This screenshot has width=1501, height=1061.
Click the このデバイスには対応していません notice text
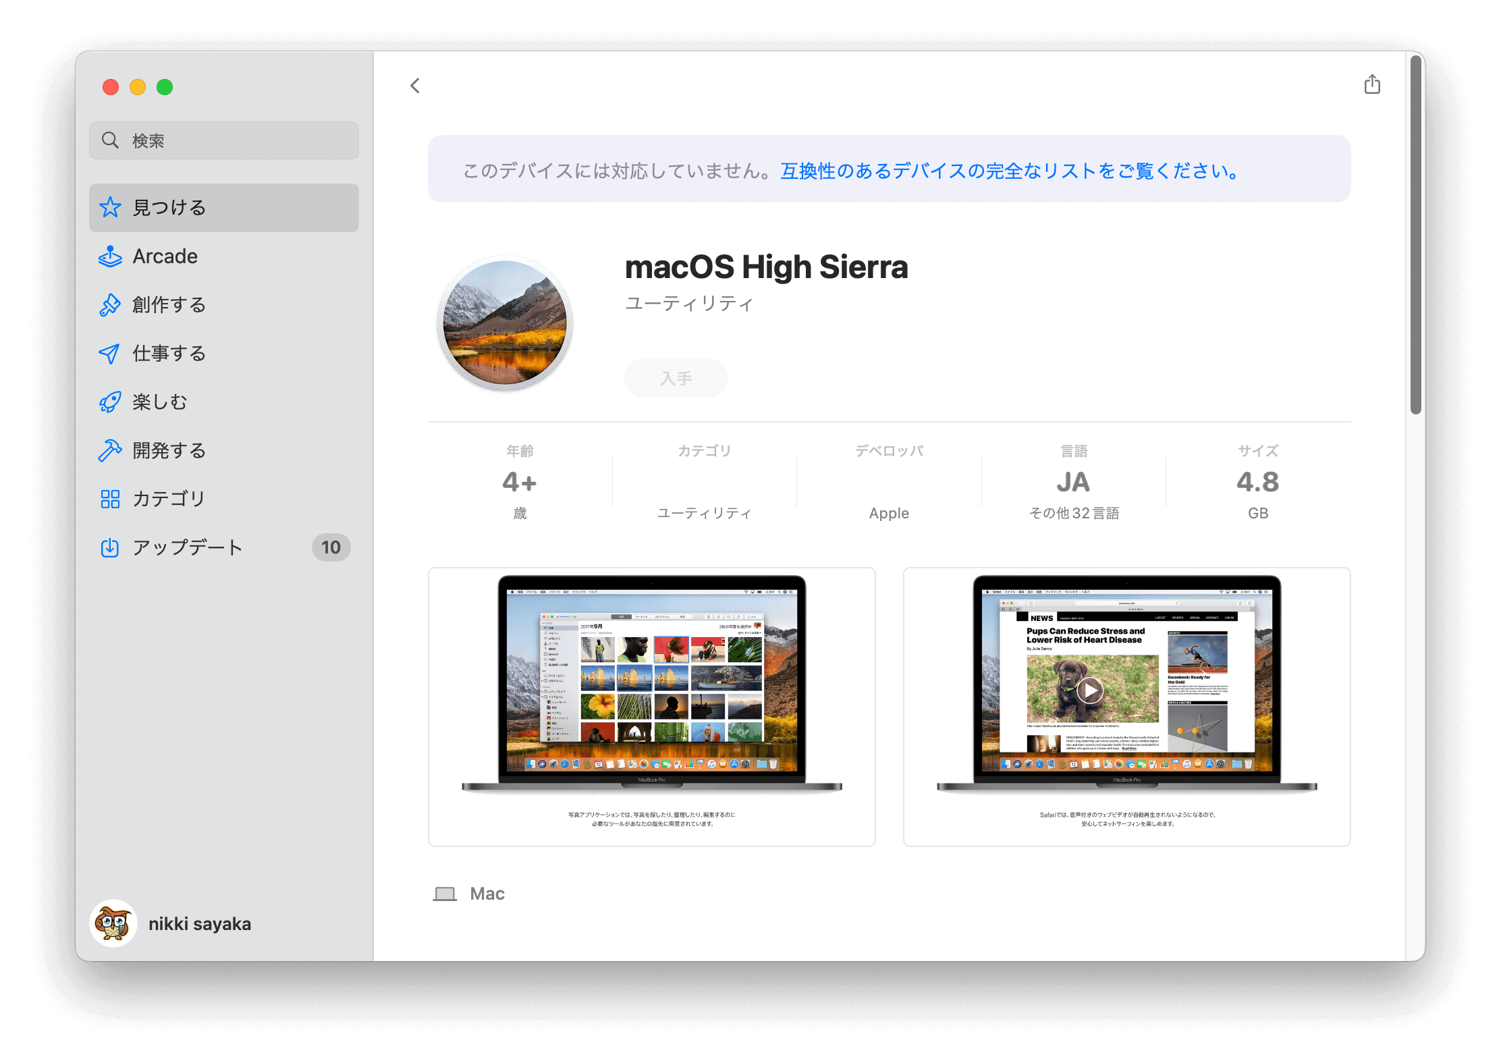point(618,171)
